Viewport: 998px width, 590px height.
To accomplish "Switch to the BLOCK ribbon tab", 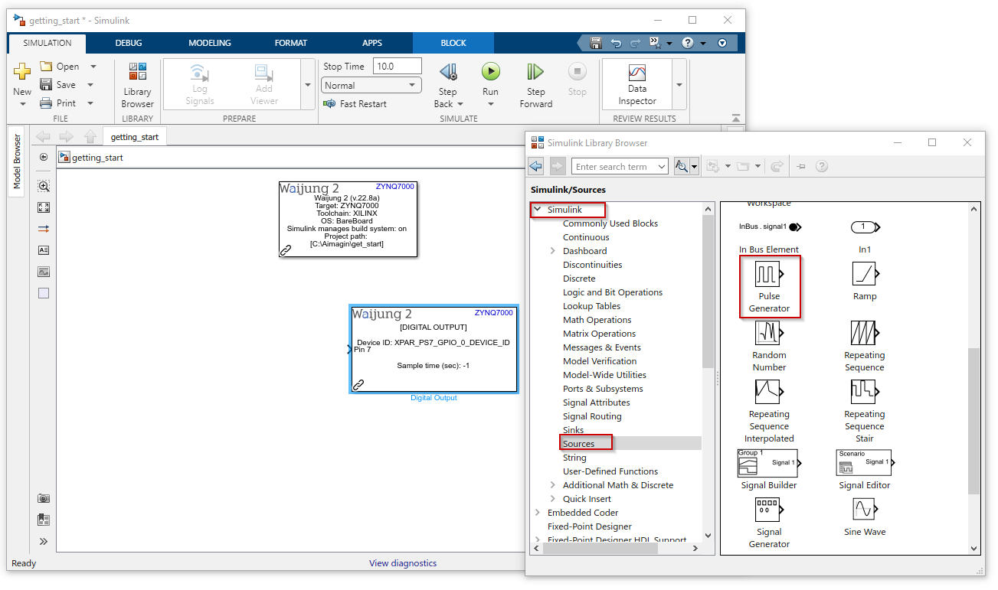I will pyautogui.click(x=453, y=43).
